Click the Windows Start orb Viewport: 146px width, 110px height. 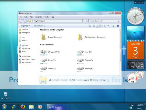[4, 107]
